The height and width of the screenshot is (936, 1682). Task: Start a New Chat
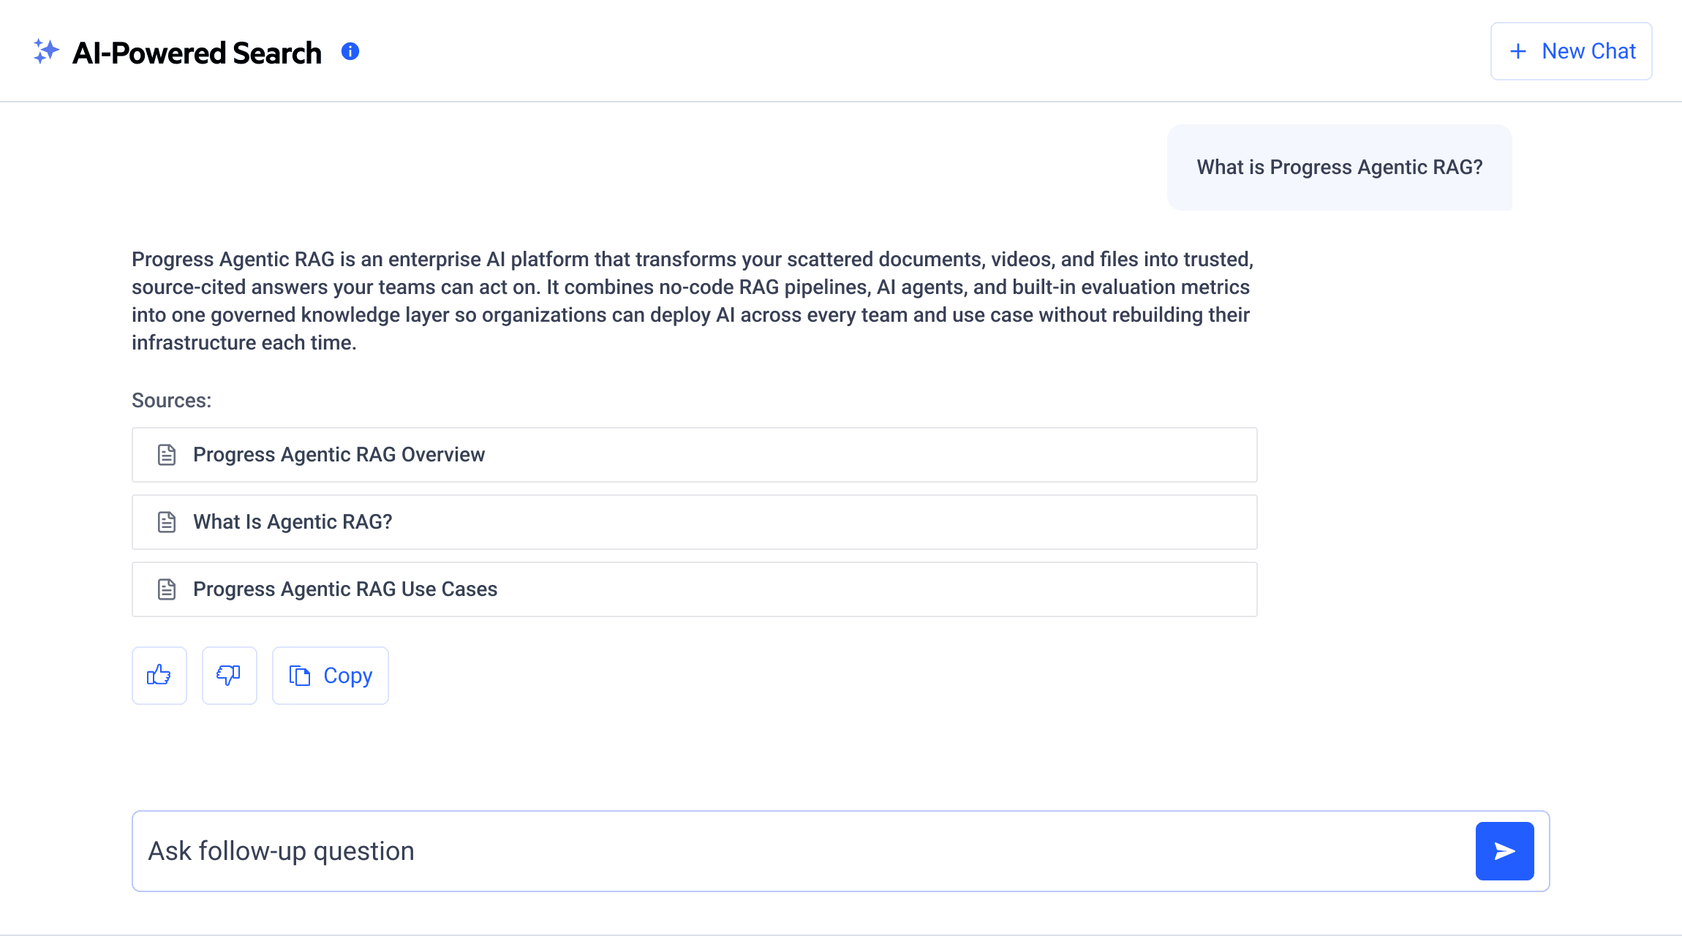(x=1571, y=51)
